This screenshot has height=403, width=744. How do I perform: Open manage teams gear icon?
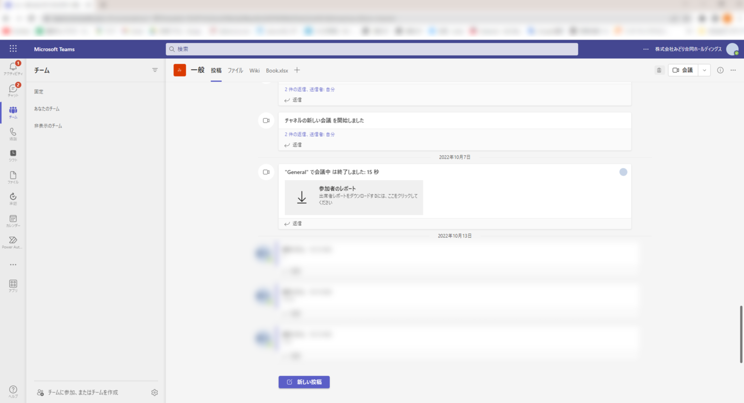pyautogui.click(x=155, y=392)
